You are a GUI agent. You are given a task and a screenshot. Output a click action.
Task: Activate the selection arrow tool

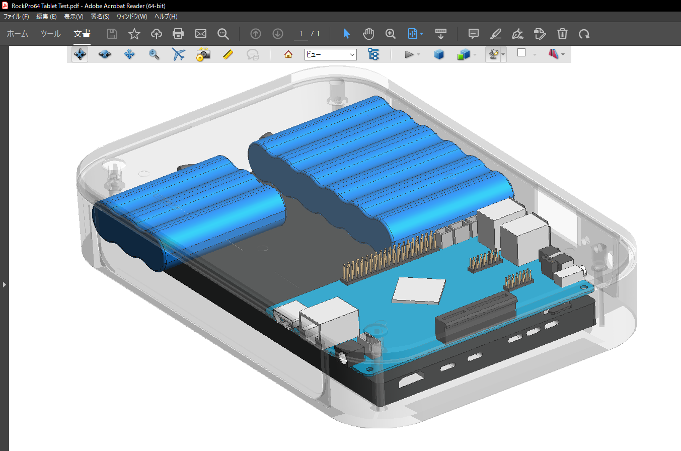tap(346, 34)
